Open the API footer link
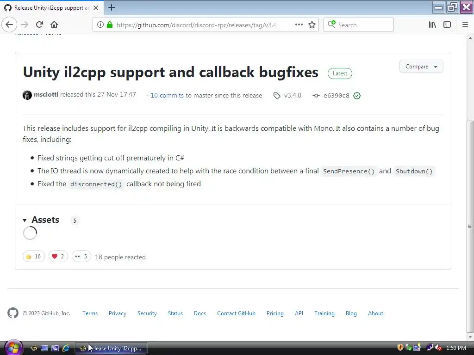Viewport: 474px width, 355px height. [x=299, y=313]
